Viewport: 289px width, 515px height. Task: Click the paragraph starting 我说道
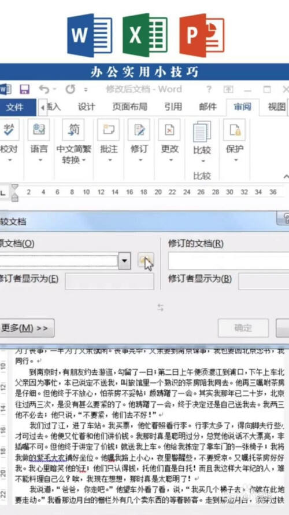(150, 495)
